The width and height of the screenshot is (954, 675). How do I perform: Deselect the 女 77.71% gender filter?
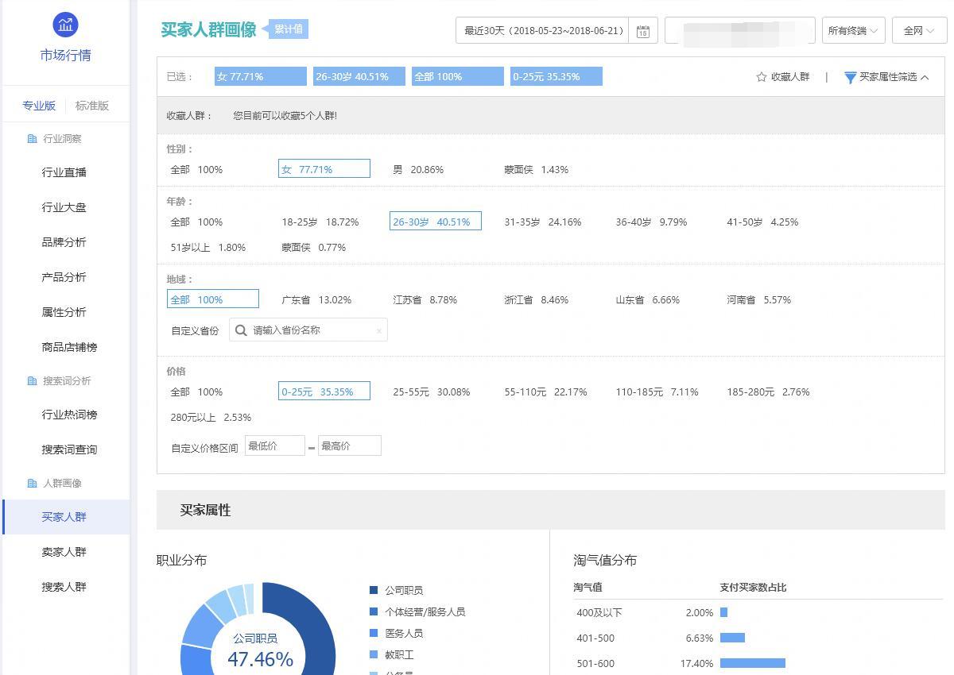click(324, 168)
